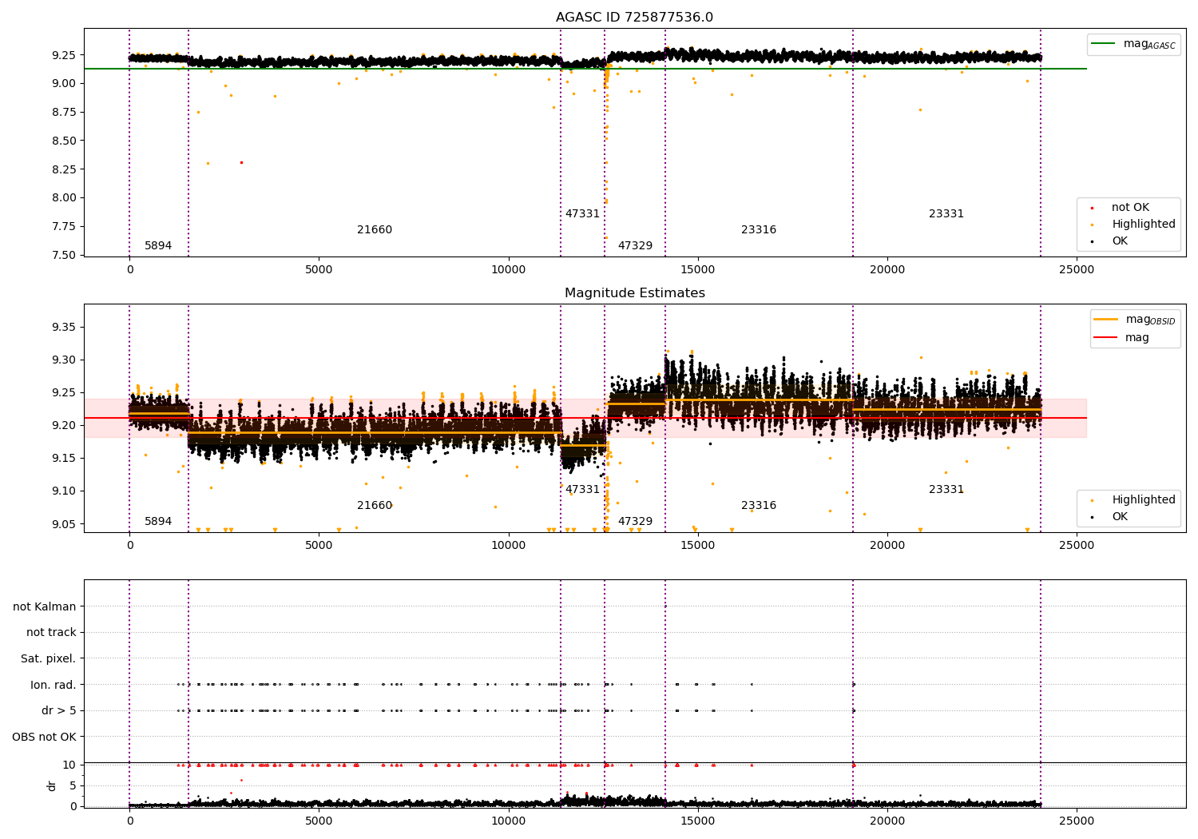Click the mag AGASC legend entry with green line
The width and height of the screenshot is (1198, 839).
point(1135,44)
